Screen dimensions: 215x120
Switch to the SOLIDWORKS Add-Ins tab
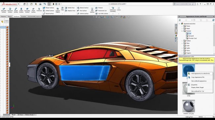34,16
